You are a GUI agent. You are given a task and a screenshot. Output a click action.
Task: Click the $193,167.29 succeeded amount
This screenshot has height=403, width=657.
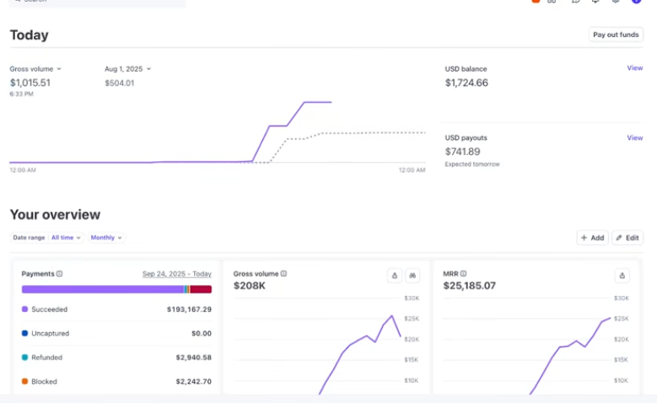[x=189, y=309]
